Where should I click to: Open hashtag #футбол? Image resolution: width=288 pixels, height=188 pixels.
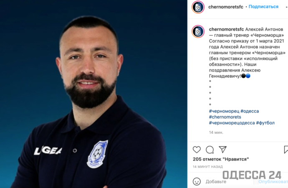click(x=265, y=123)
